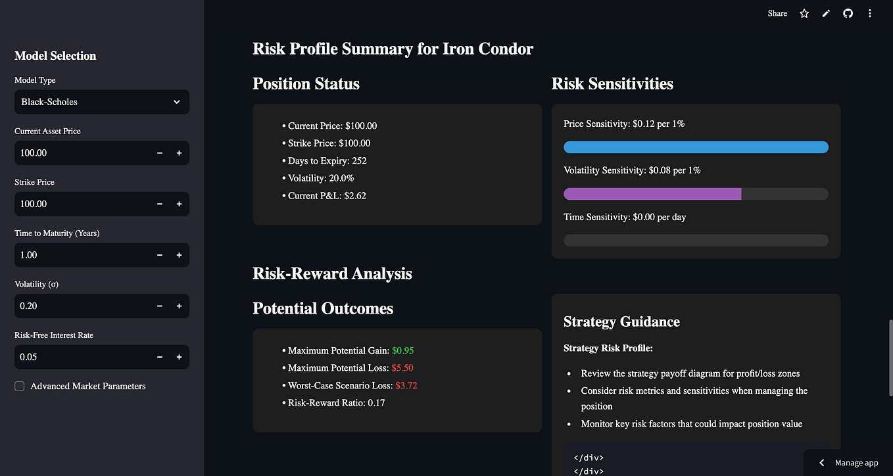Collapse the Manage app chevron
Image resolution: width=893 pixels, height=476 pixels.
tap(821, 463)
